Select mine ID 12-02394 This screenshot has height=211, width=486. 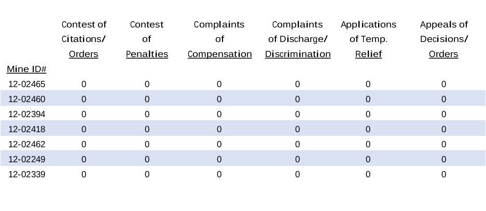click(27, 114)
